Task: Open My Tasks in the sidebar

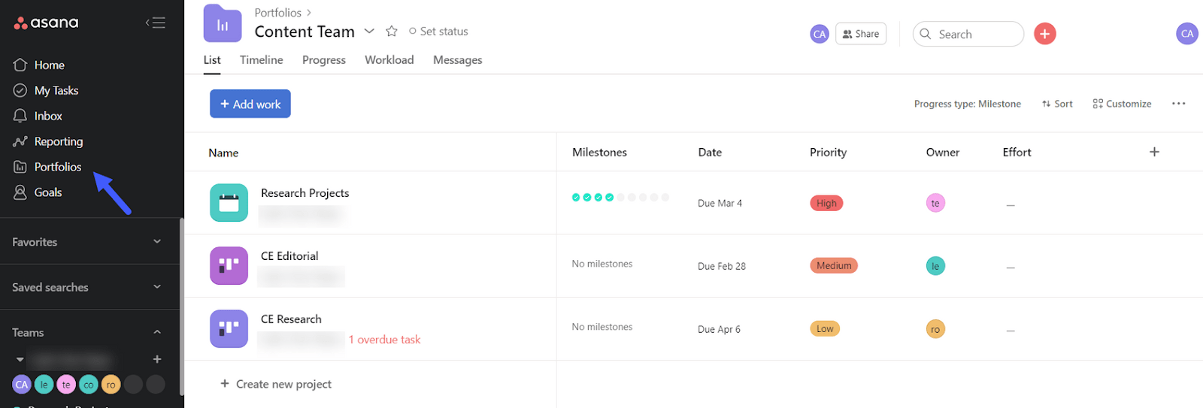Action: point(56,91)
